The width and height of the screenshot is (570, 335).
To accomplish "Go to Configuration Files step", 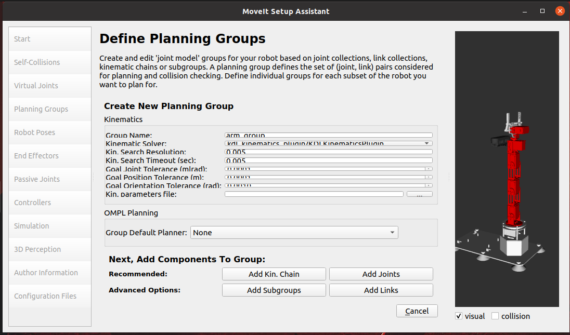I will click(50, 296).
